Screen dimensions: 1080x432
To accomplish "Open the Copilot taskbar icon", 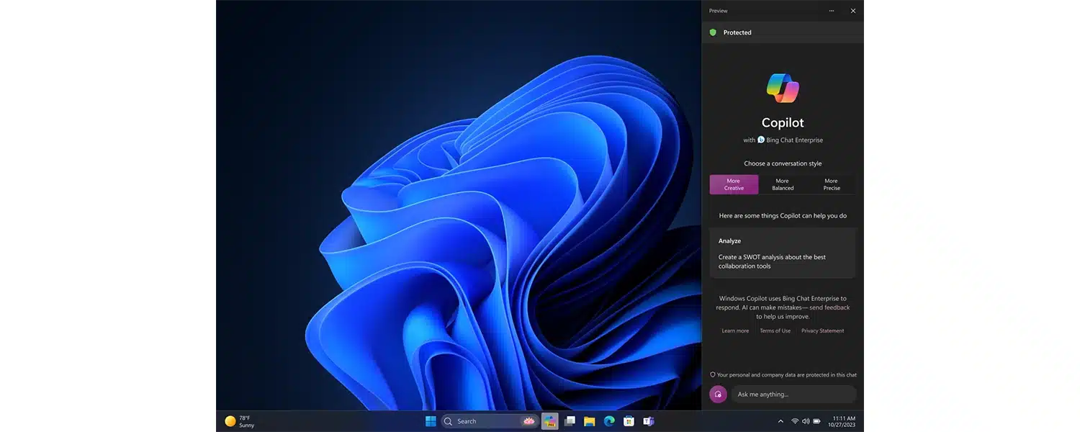I will 550,421.
